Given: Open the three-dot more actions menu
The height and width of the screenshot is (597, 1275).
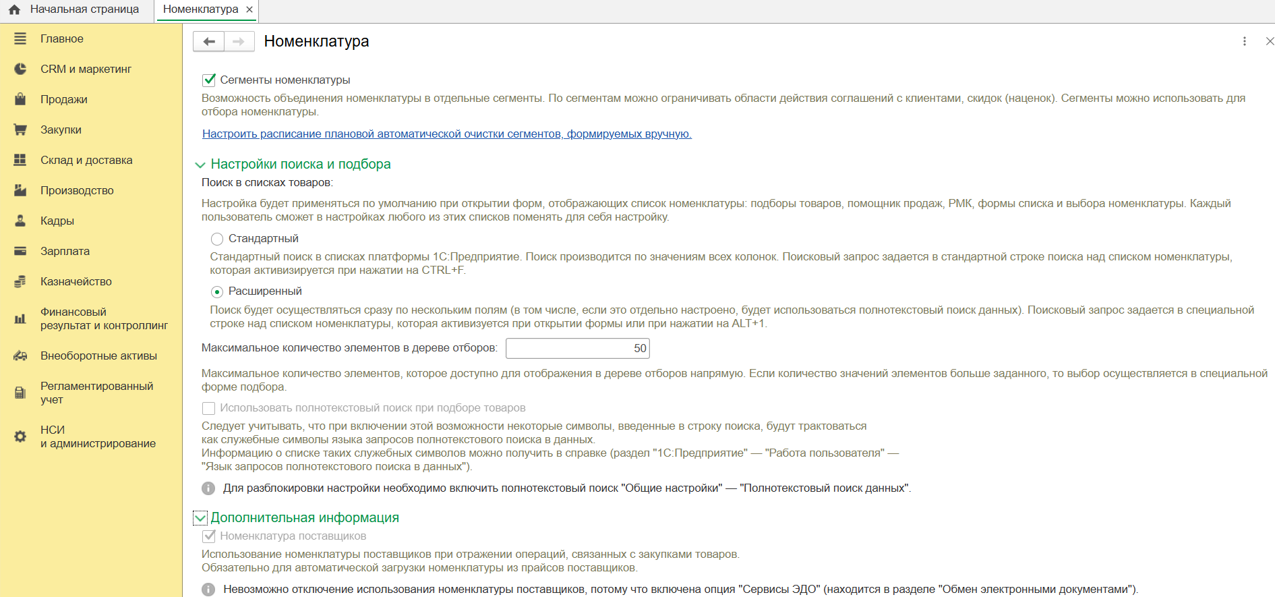Looking at the screenshot, I should tap(1245, 42).
